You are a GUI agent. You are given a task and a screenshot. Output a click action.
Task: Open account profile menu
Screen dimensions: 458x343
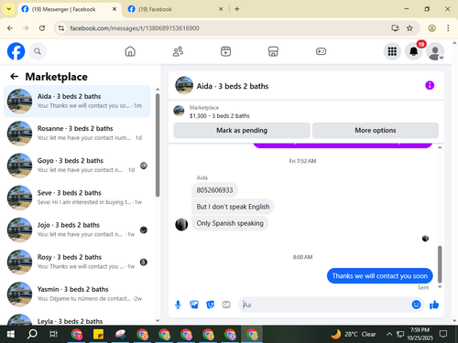tap(435, 51)
